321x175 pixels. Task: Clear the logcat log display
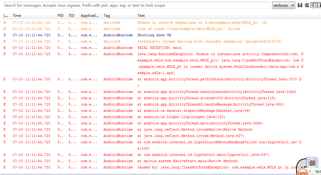pos(307,5)
